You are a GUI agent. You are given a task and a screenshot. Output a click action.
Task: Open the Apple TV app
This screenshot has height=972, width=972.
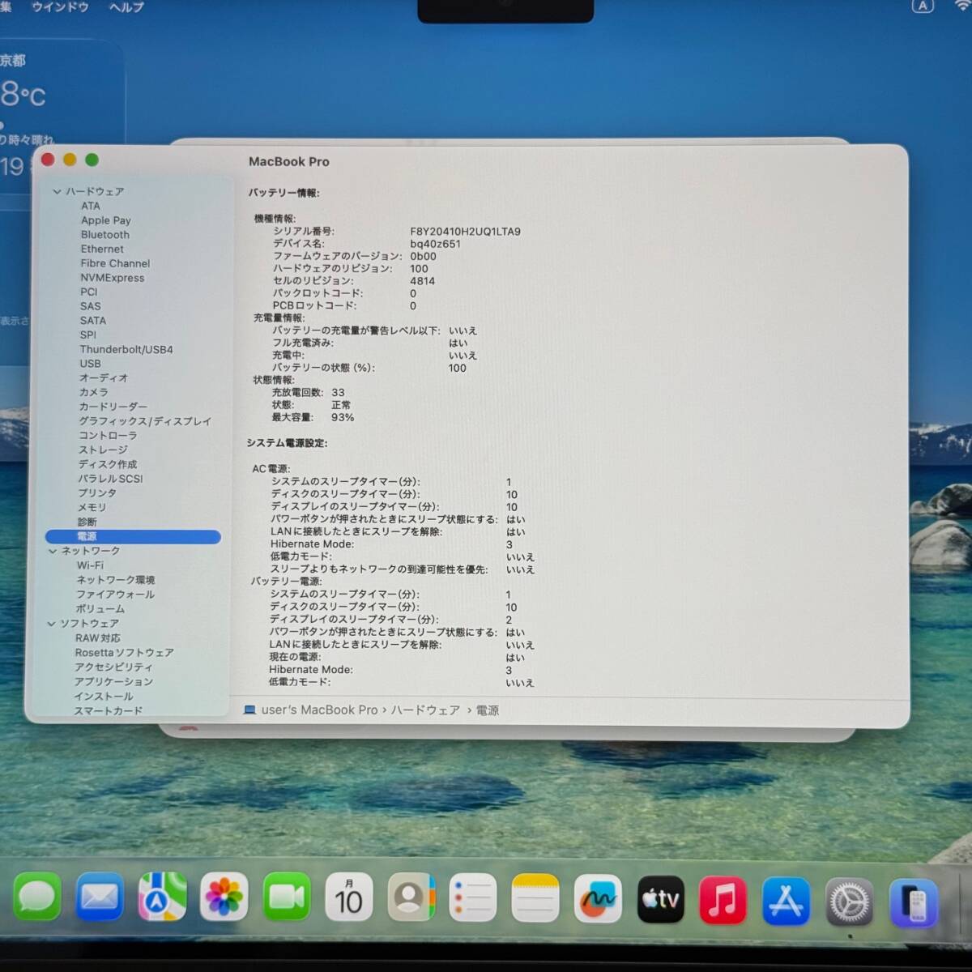[x=660, y=899]
